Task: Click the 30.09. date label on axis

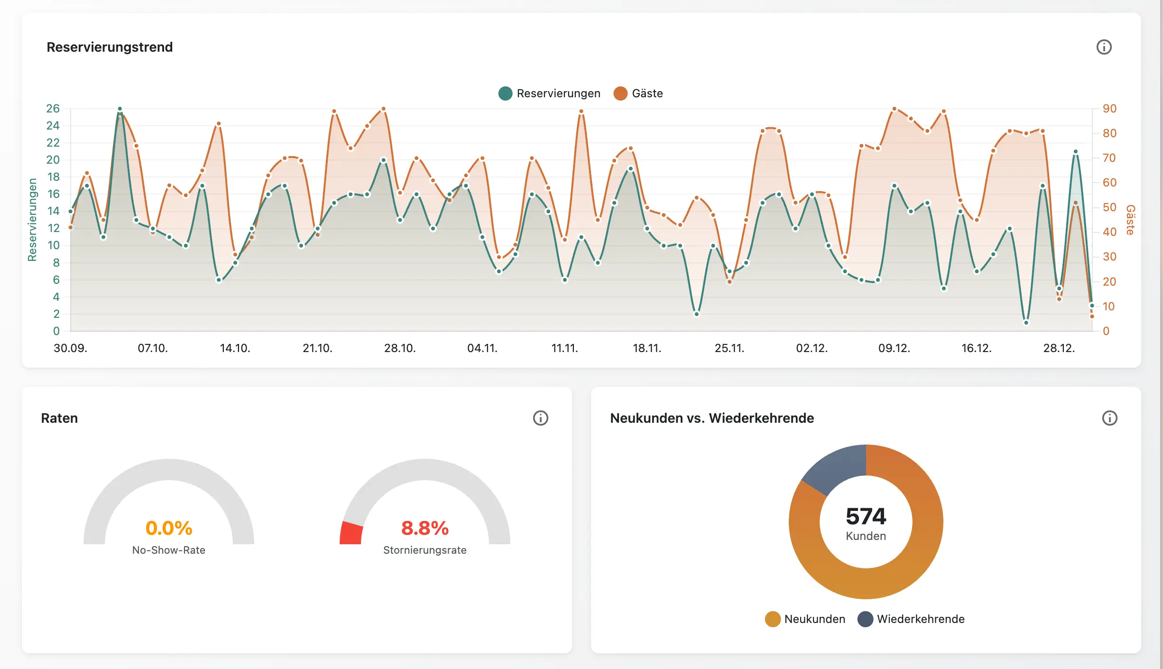Action: click(70, 348)
